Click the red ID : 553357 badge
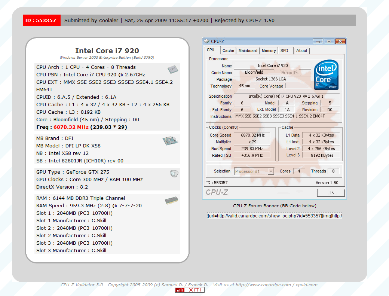Viewport: 389px width, 296px height. pyautogui.click(x=40, y=21)
